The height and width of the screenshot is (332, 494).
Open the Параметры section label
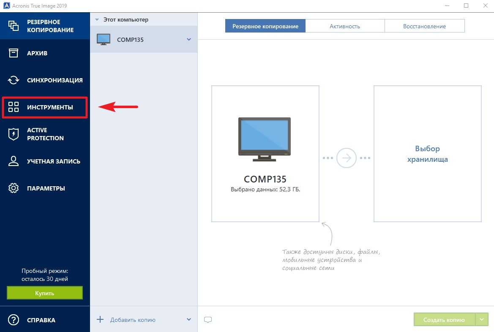click(x=46, y=188)
